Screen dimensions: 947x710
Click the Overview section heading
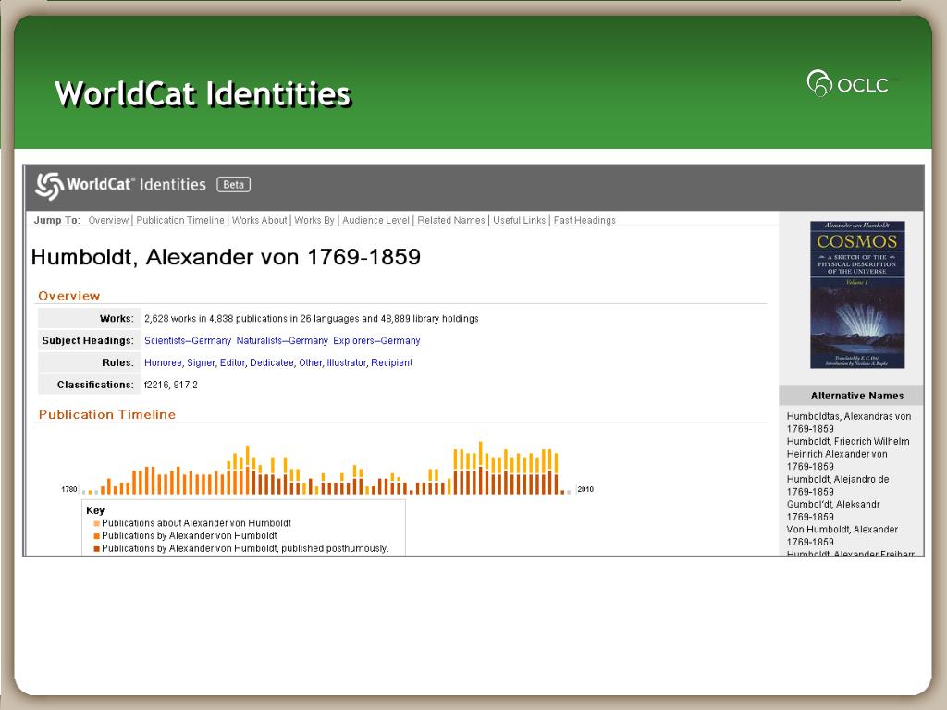click(x=68, y=296)
